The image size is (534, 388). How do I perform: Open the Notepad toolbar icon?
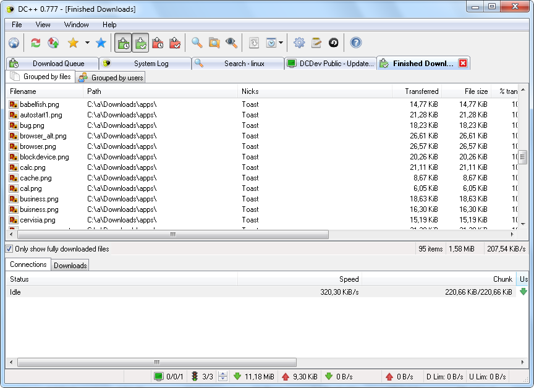(316, 43)
